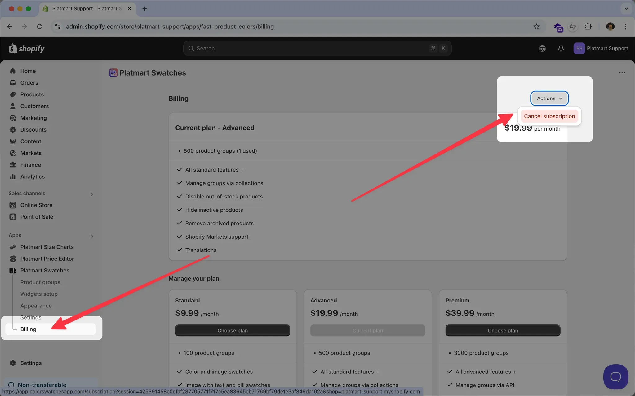Image resolution: width=635 pixels, height=396 pixels.
Task: Select the Platmart Support browser tab
Action: point(87,9)
